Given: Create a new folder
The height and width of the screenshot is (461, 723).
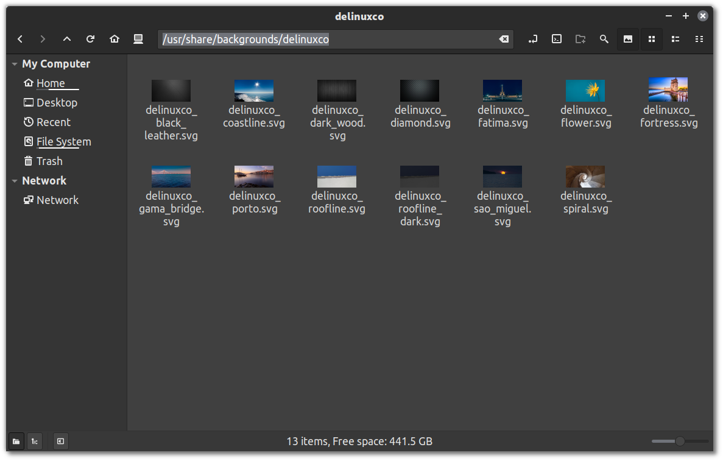Looking at the screenshot, I should pyautogui.click(x=580, y=39).
